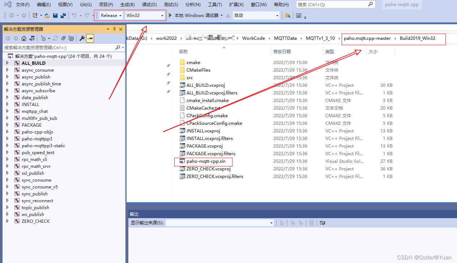Open the debugger target dropdown arrow
The width and height of the screenshot is (457, 263).
[222, 16]
